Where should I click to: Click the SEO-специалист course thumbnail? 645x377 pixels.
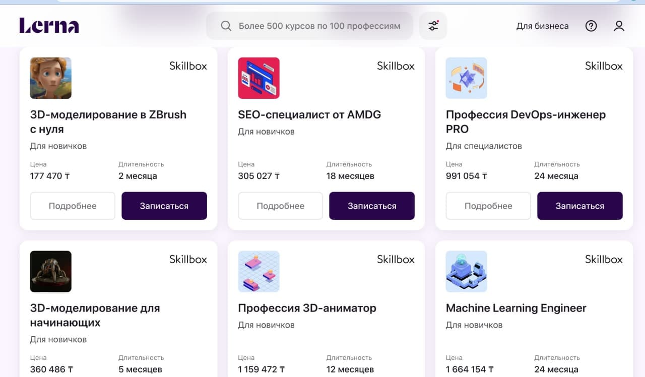click(259, 78)
